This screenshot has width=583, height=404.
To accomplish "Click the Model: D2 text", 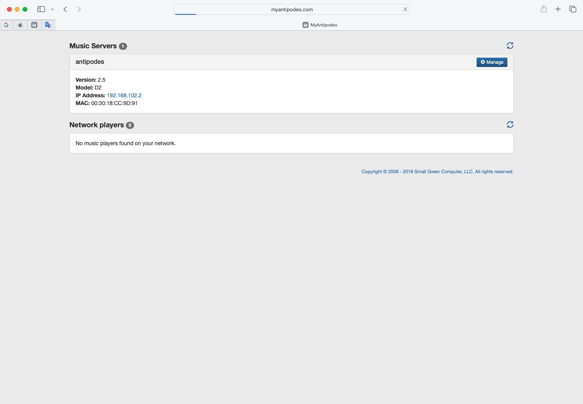I will [x=88, y=88].
